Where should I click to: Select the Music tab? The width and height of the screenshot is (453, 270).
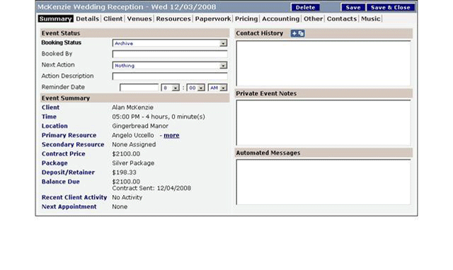pyautogui.click(x=371, y=19)
